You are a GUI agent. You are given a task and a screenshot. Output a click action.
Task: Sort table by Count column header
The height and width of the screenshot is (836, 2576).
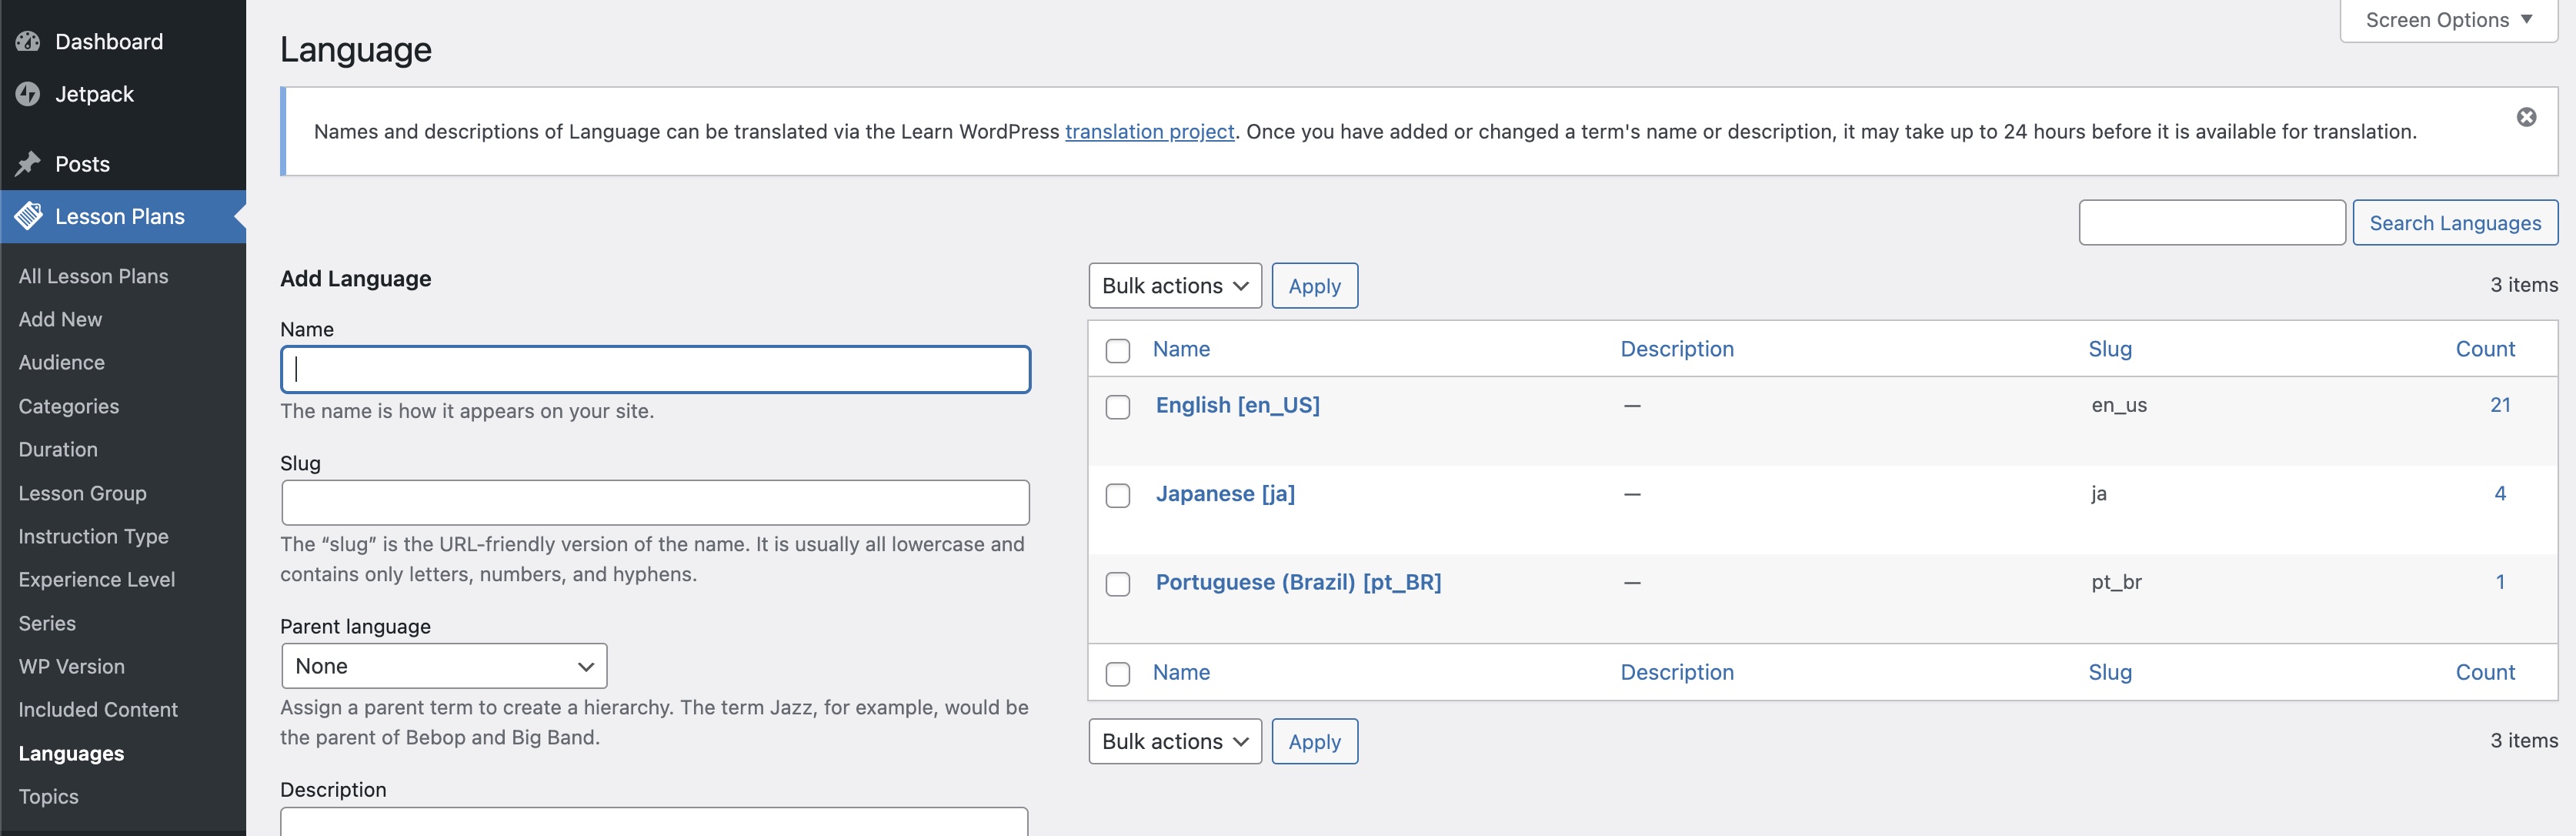pos(2484,349)
